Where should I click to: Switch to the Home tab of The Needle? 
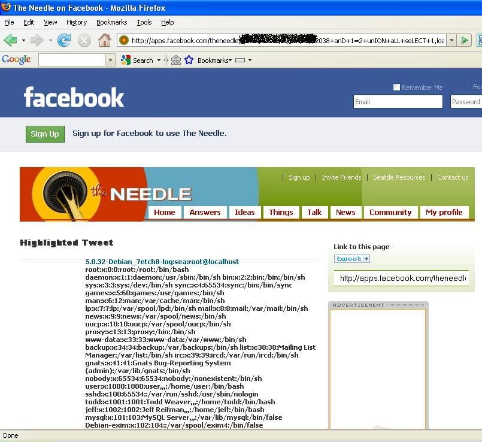pyautogui.click(x=165, y=212)
